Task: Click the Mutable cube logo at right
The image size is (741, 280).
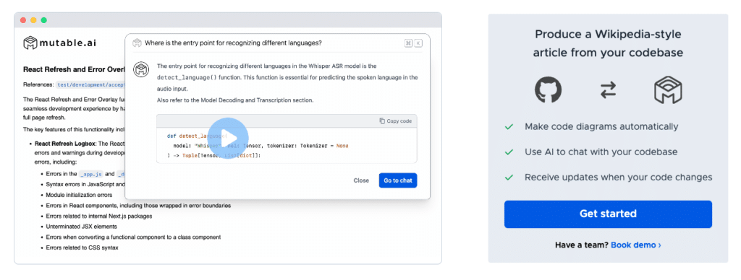Action: point(668,90)
